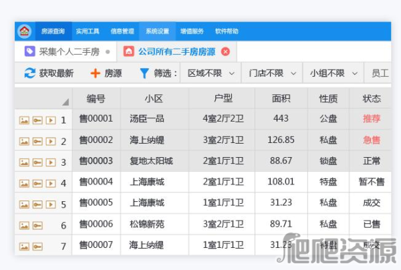Click key icon for row 7
The height and width of the screenshot is (270, 401).
pos(37,247)
